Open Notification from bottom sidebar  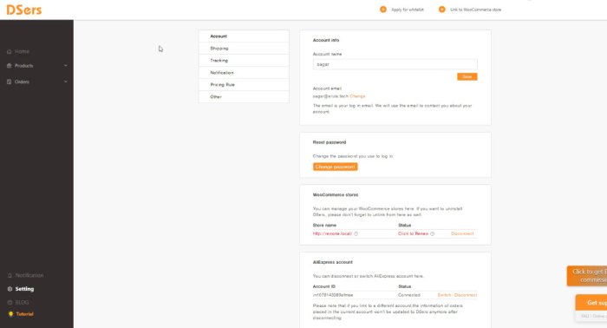29,275
